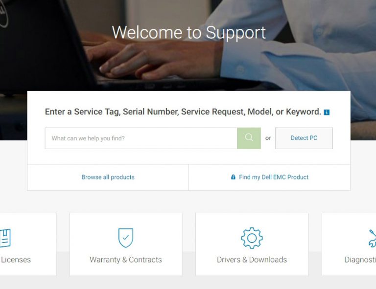Click the wrench icon on the Diagnostics card
Screen dimensions: 376x289
[x=372, y=238]
